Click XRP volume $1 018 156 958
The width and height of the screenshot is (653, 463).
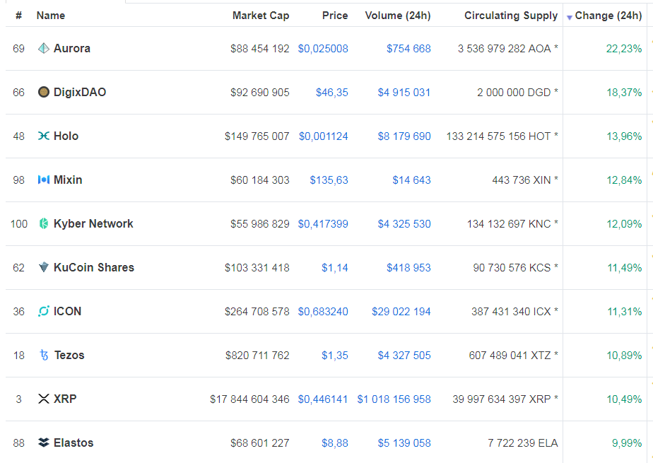click(x=394, y=399)
